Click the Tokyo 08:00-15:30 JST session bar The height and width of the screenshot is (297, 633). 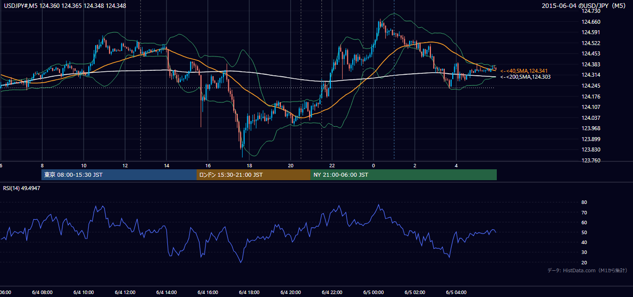coord(119,175)
